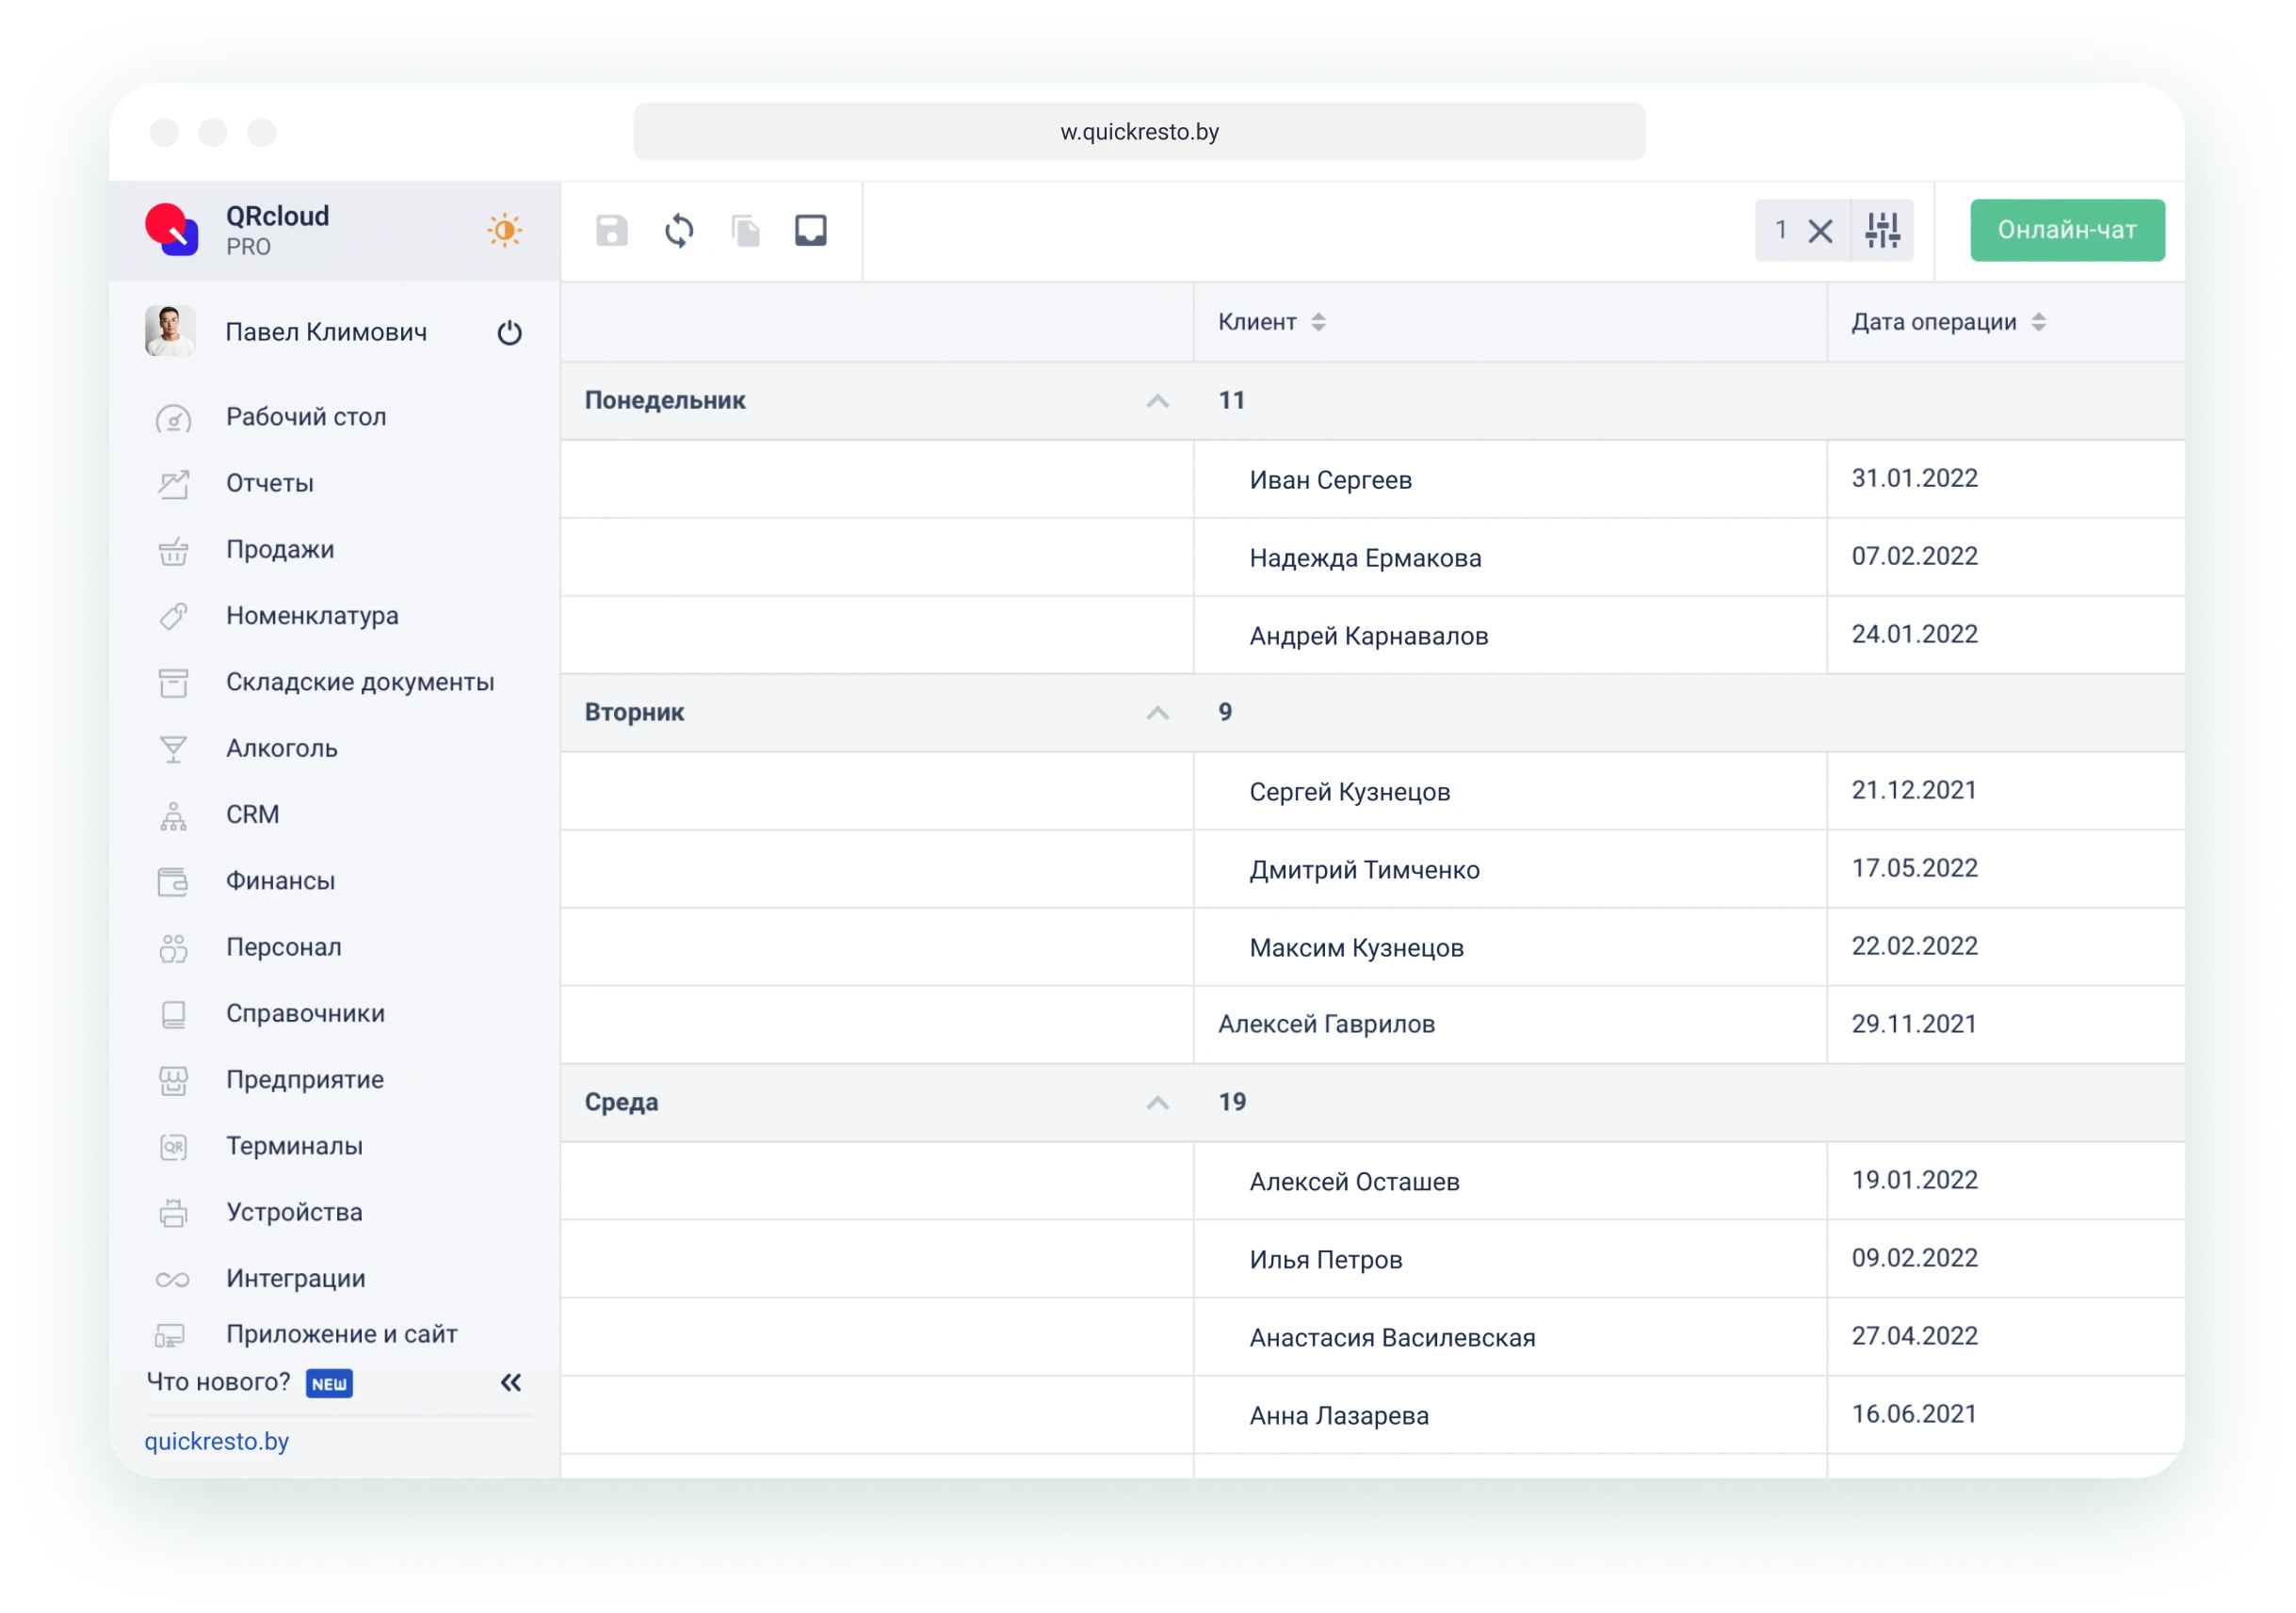Open the filter sliders settings icon
This screenshot has width=2296, height=1613.
pos(1882,230)
